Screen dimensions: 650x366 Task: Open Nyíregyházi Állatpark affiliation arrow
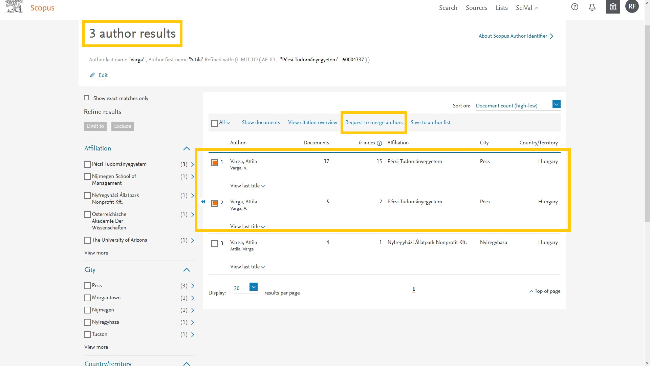(x=193, y=196)
